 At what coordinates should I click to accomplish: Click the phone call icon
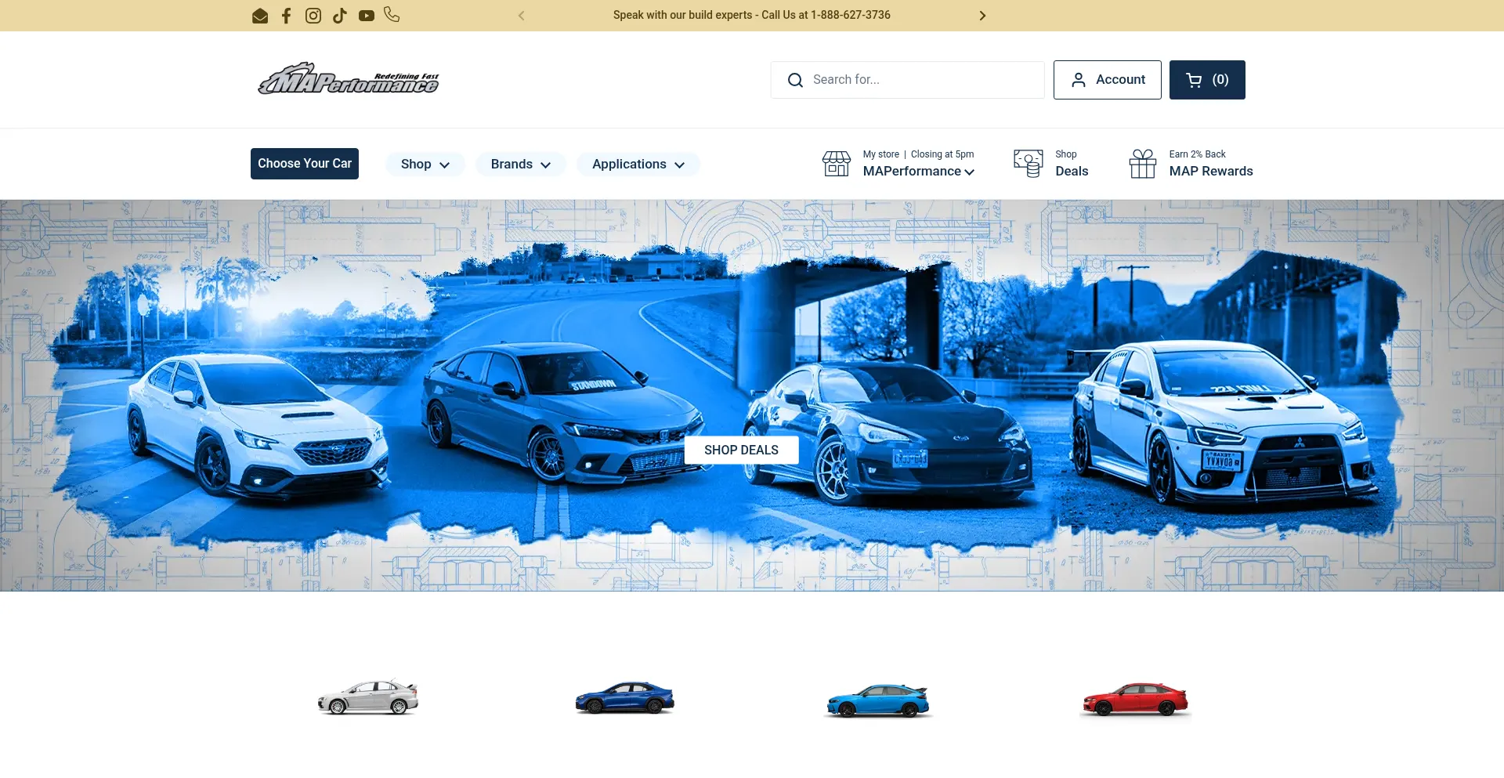click(392, 15)
